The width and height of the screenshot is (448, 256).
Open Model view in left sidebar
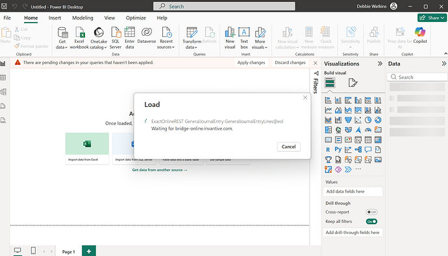coord(3,92)
